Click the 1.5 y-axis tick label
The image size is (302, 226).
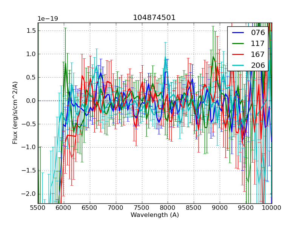(30, 31)
